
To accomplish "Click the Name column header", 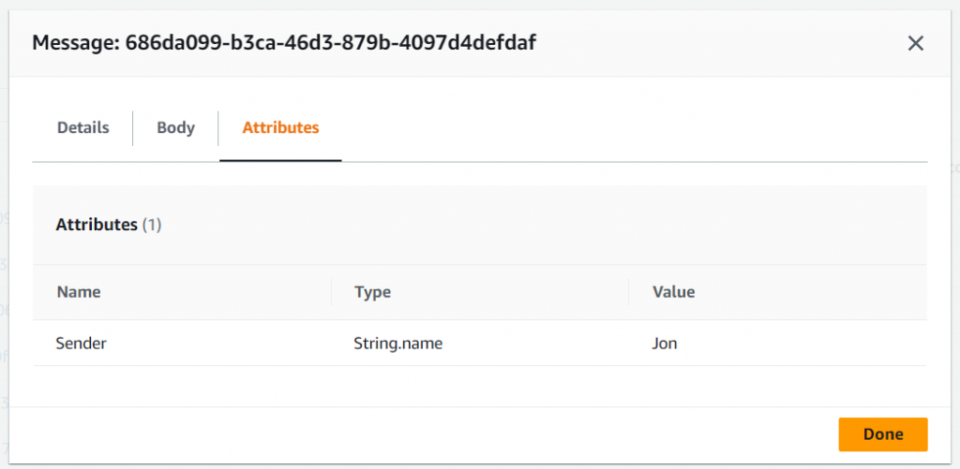I will (x=79, y=292).
